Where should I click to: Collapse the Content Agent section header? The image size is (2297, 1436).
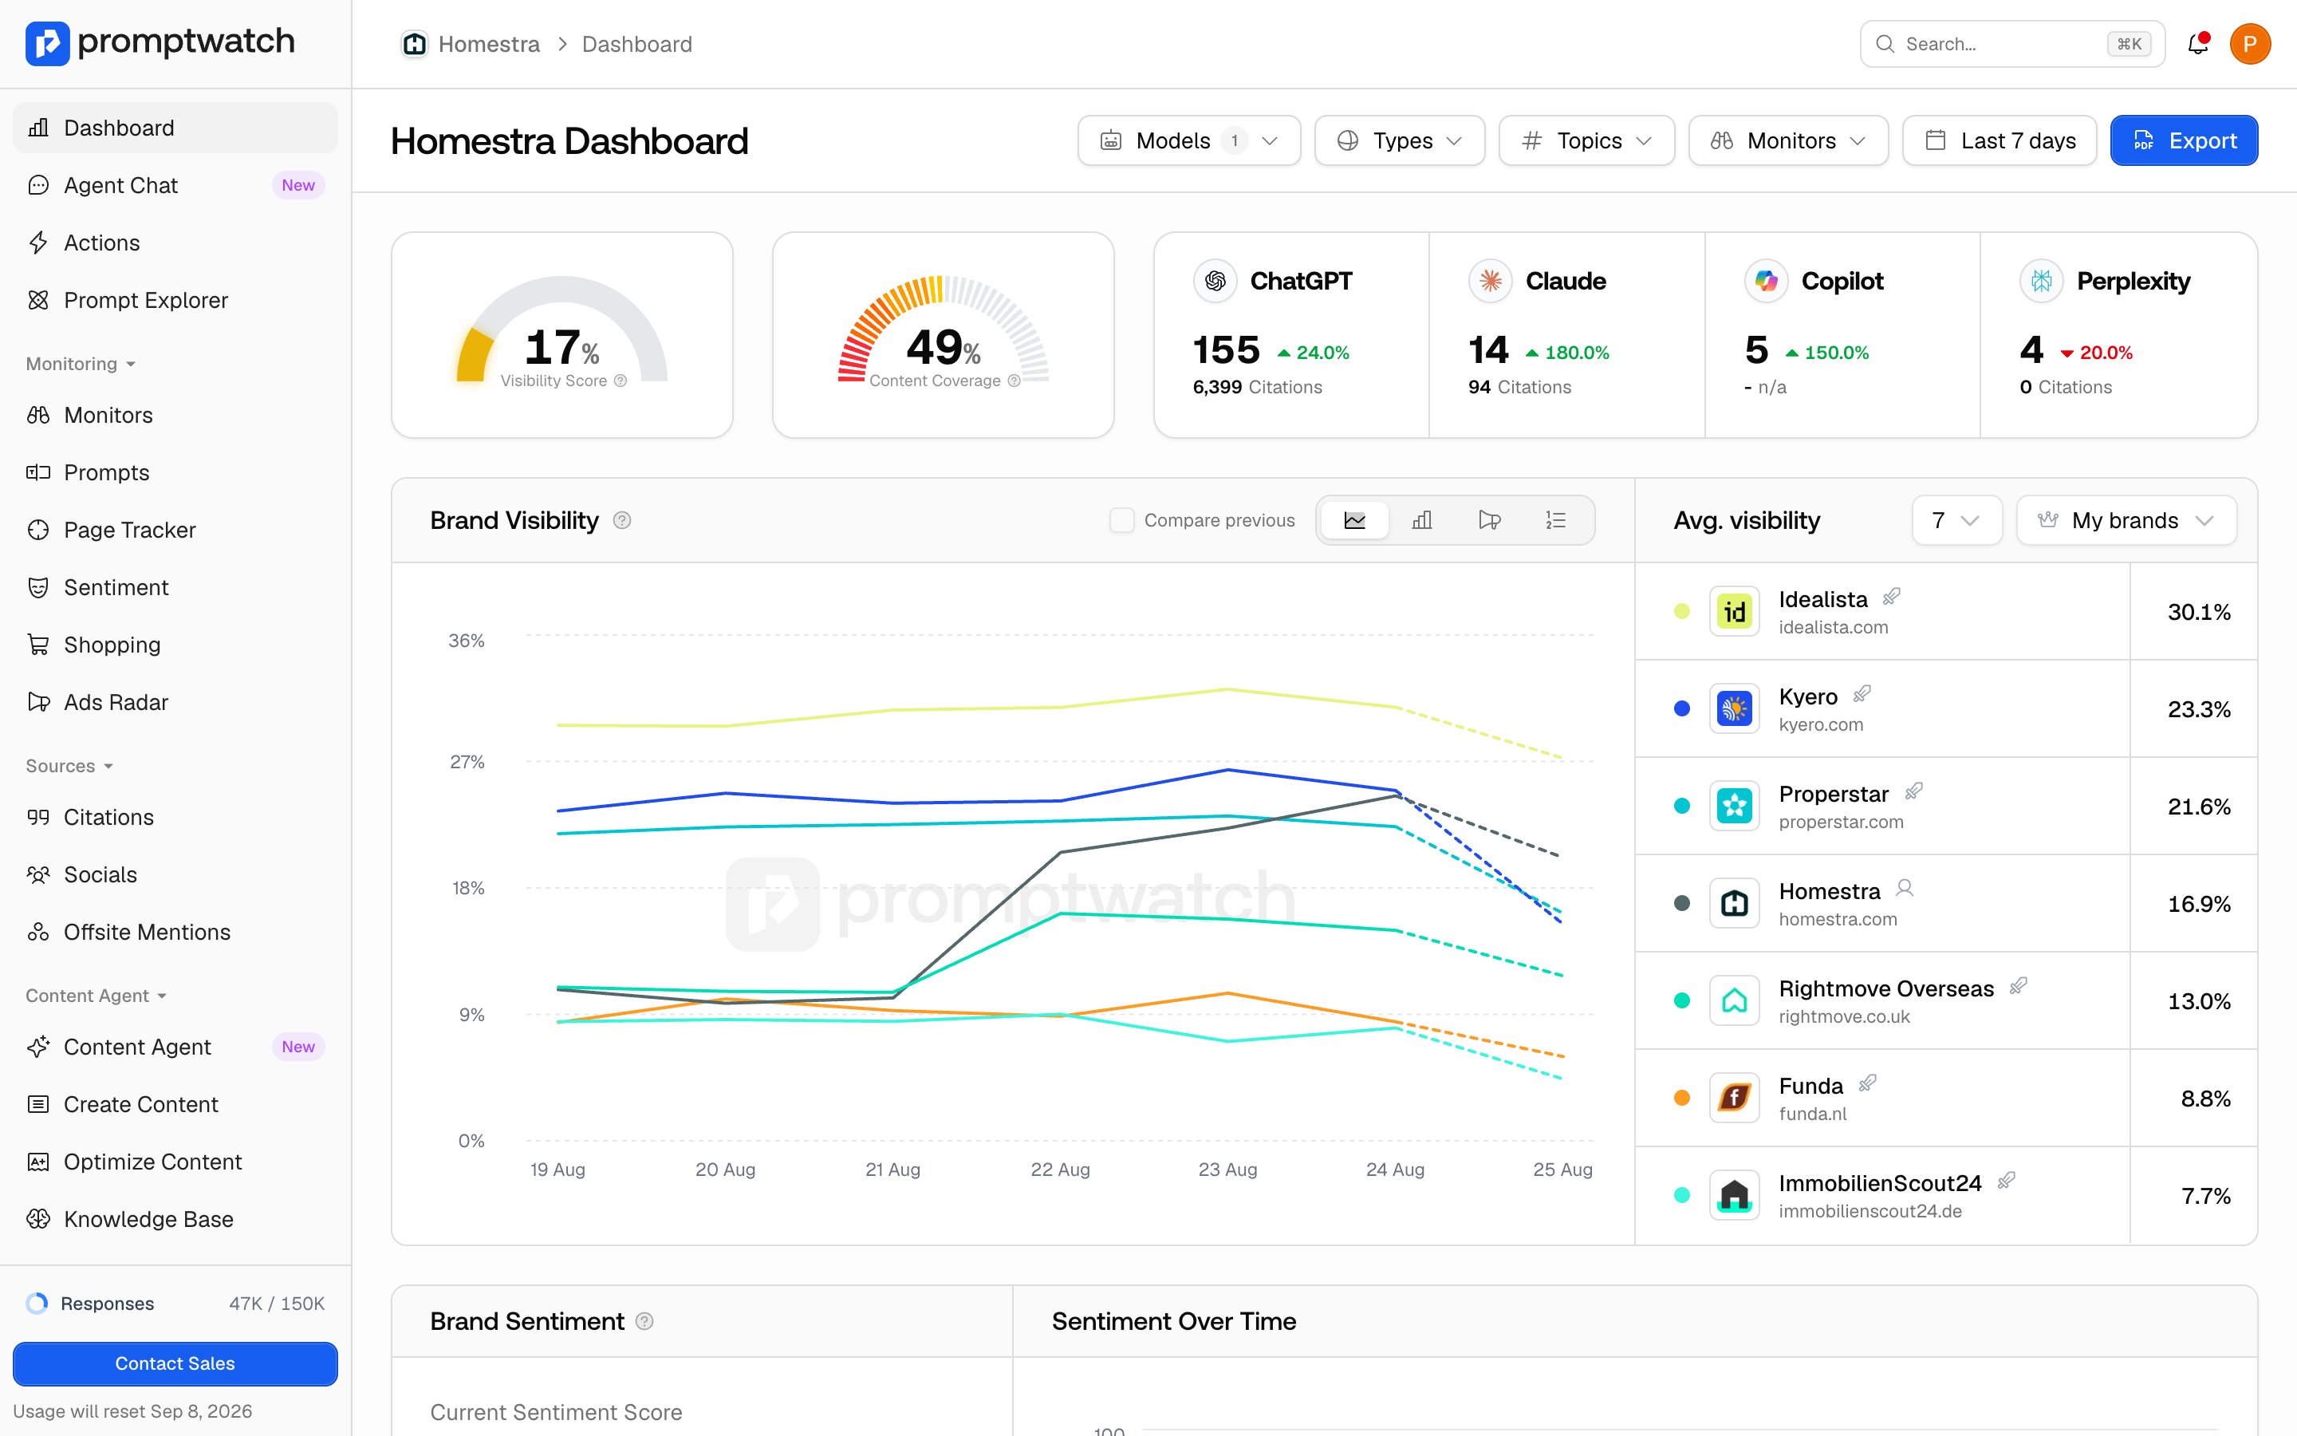coord(96,996)
